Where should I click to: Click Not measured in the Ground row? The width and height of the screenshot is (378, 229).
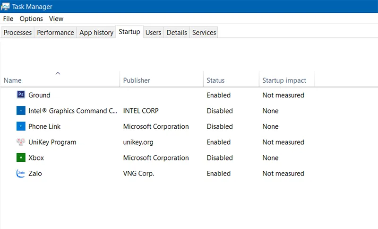[x=283, y=95]
